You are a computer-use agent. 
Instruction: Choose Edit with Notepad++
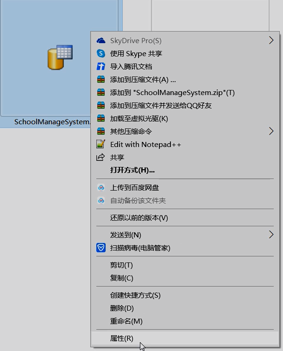(x=185, y=144)
